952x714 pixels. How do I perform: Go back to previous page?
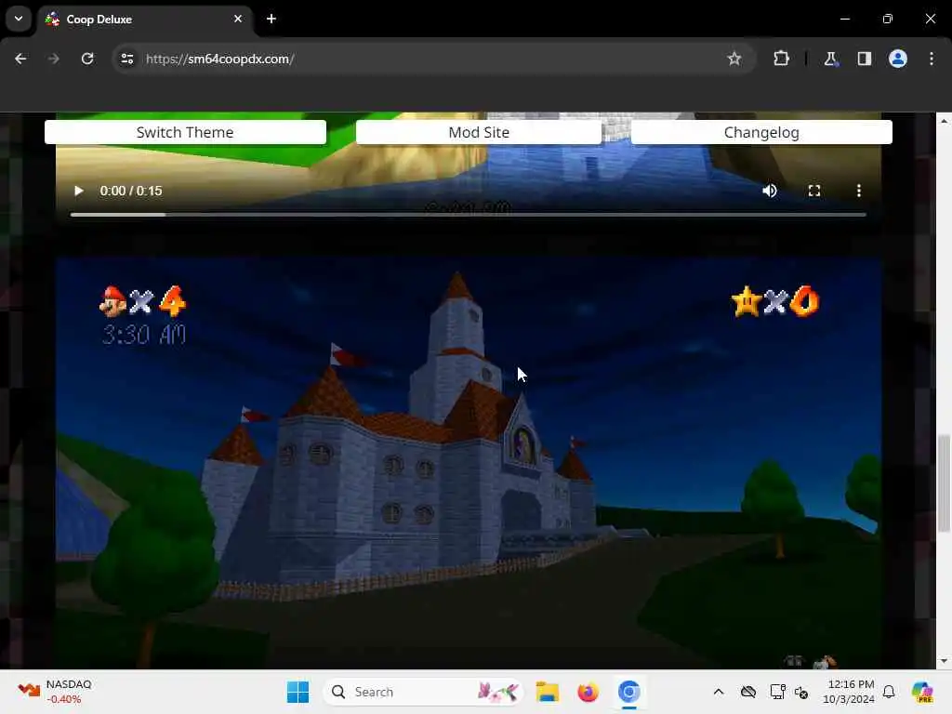(20, 59)
